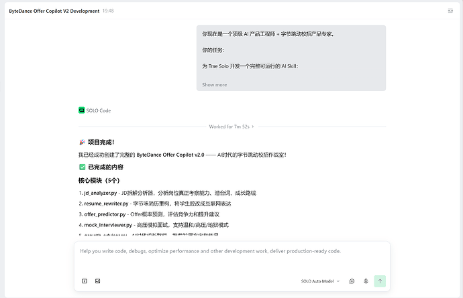Click 'Show more' in the user message
463x298 pixels.
pos(214,84)
